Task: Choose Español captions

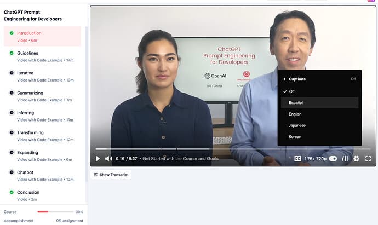Action: [x=320, y=102]
